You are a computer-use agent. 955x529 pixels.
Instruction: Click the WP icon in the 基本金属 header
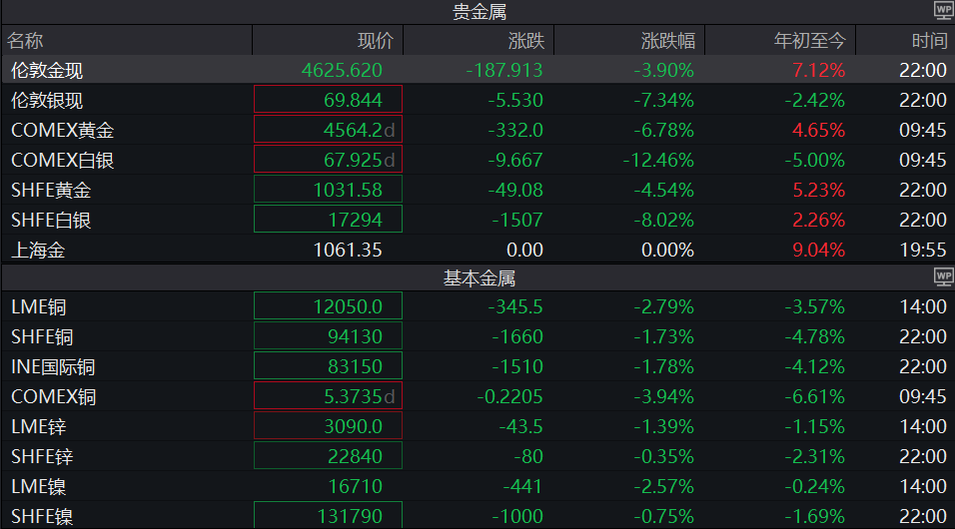943,276
